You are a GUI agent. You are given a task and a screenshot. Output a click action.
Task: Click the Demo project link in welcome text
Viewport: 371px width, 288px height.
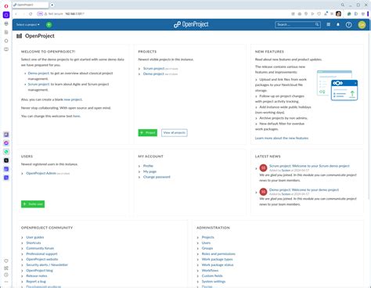[38, 74]
